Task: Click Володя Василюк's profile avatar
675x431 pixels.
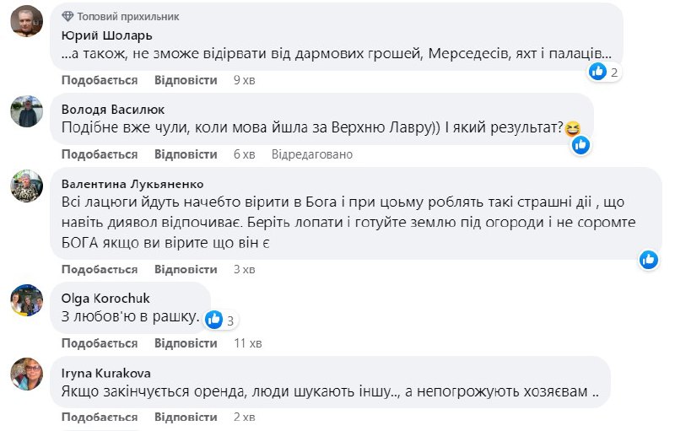Action: (x=26, y=111)
